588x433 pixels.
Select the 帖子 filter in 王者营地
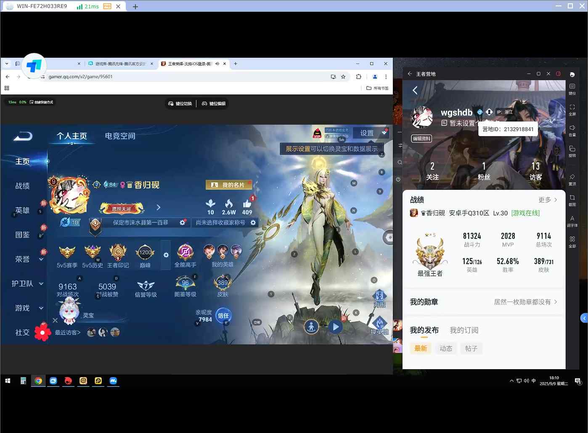point(471,349)
